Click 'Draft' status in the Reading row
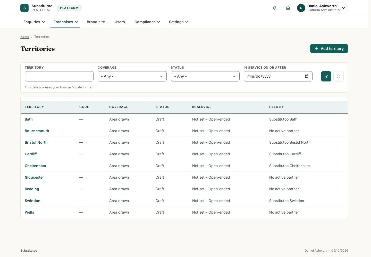 pos(160,189)
